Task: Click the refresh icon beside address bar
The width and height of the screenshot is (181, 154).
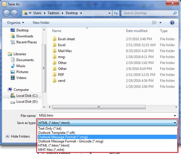Action: pos(116,13)
